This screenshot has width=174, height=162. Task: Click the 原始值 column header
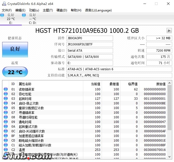[x=153, y=84]
